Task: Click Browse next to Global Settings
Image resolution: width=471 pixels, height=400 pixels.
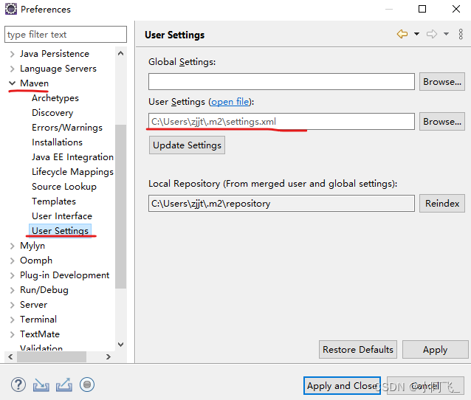Action: 442,82
